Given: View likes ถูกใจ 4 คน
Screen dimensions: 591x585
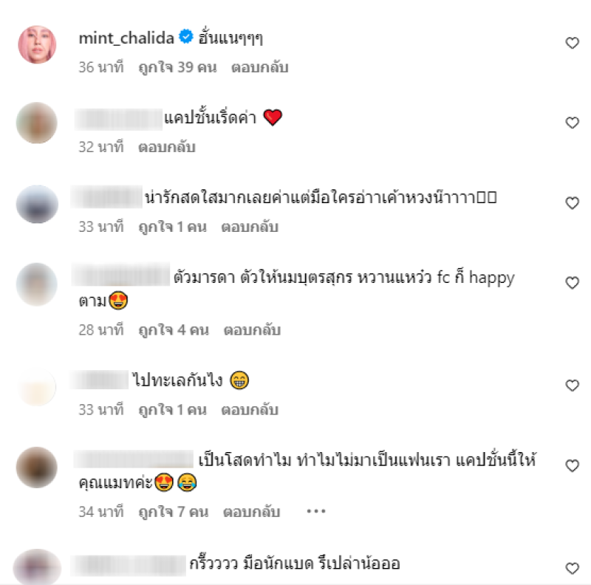Looking at the screenshot, I should pyautogui.click(x=174, y=330).
